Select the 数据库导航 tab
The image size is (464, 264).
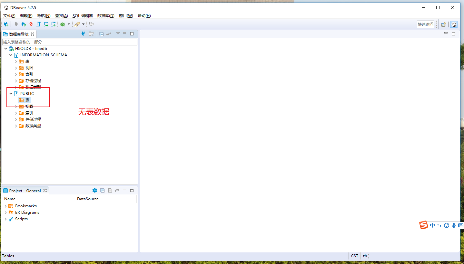click(19, 34)
